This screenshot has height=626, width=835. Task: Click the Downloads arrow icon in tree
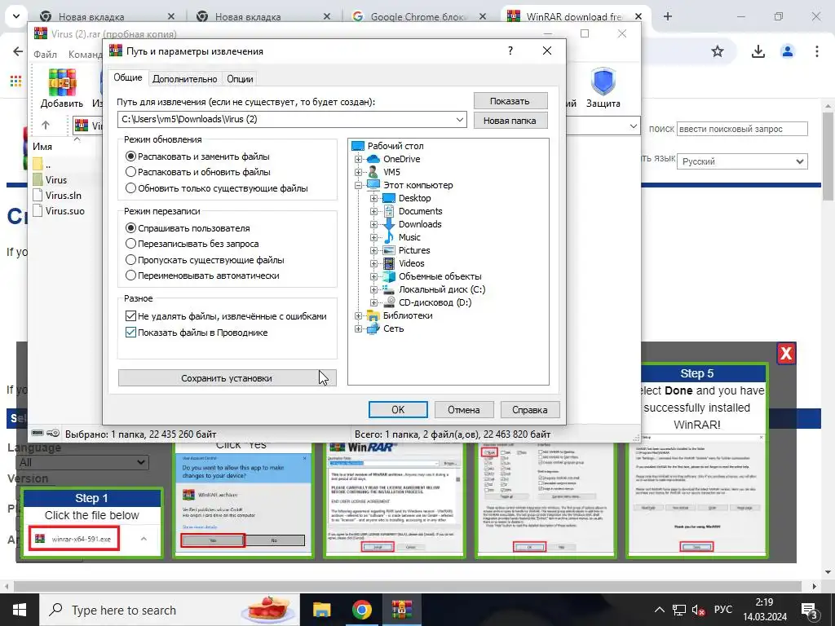pyautogui.click(x=389, y=224)
